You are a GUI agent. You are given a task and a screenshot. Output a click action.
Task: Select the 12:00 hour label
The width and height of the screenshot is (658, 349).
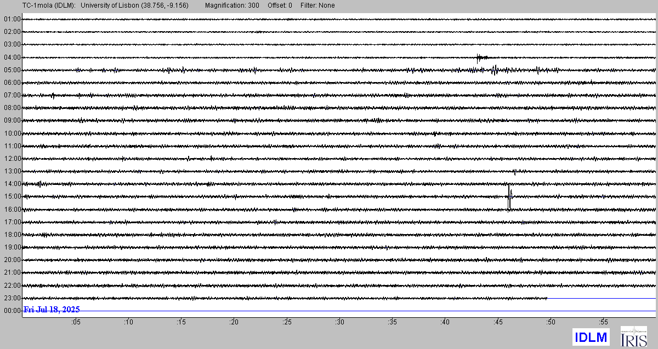pyautogui.click(x=12, y=159)
